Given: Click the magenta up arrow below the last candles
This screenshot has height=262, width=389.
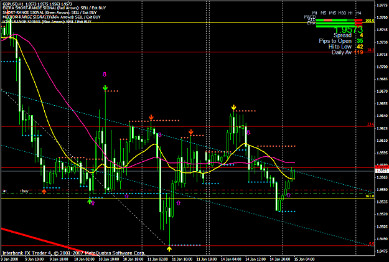Looking at the screenshot, I should (x=288, y=195).
